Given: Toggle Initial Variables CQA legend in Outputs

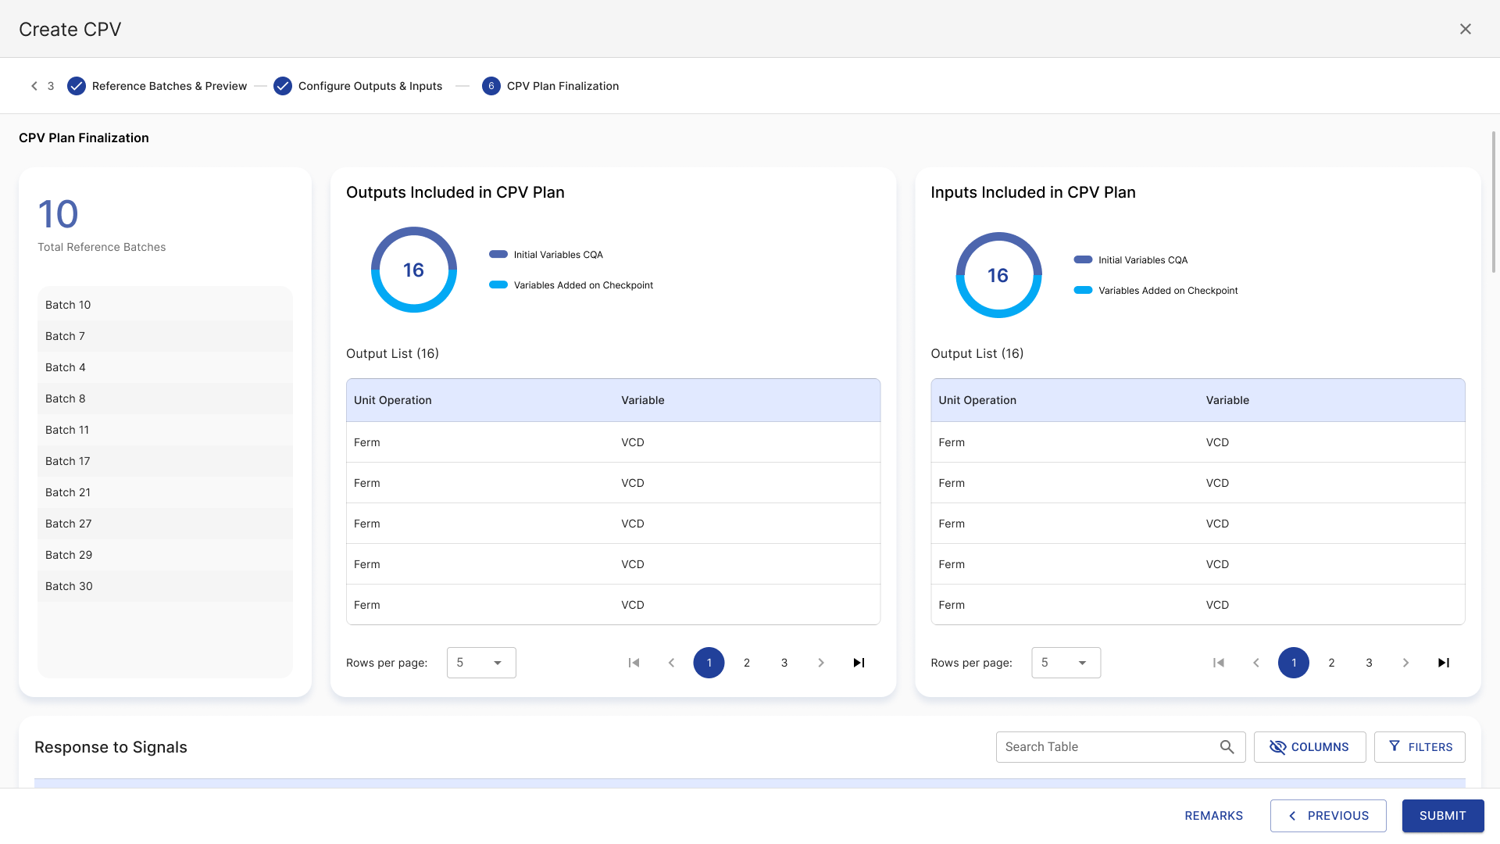Looking at the screenshot, I should [546, 255].
